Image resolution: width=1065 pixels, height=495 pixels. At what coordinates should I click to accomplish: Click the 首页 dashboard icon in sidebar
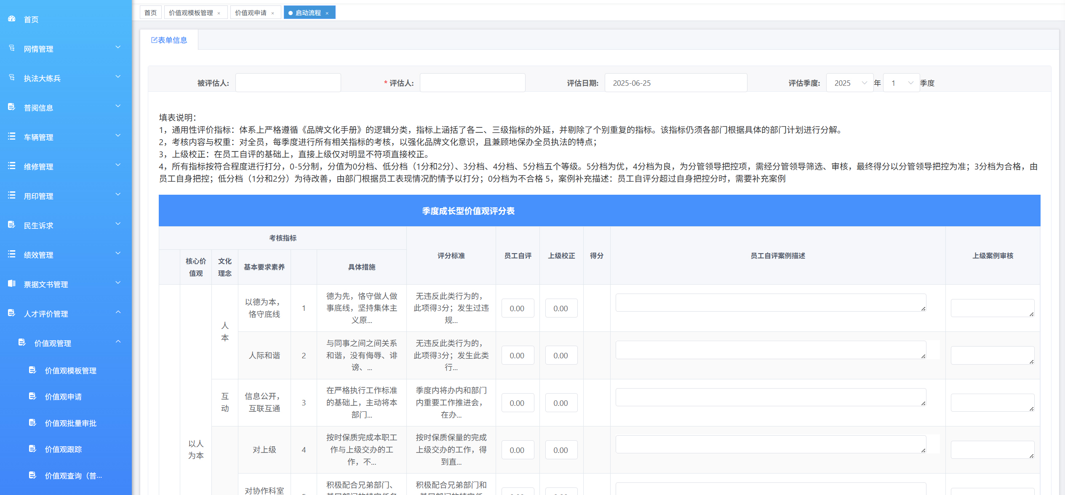pyautogui.click(x=12, y=19)
